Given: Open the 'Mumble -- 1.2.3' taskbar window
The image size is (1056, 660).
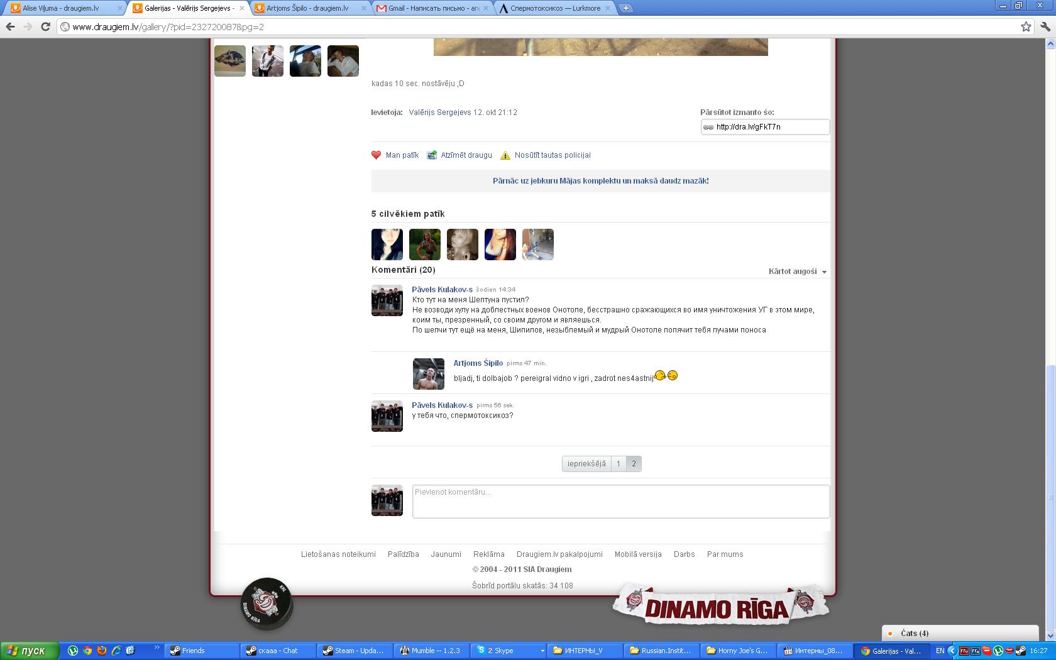Looking at the screenshot, I should click(432, 651).
